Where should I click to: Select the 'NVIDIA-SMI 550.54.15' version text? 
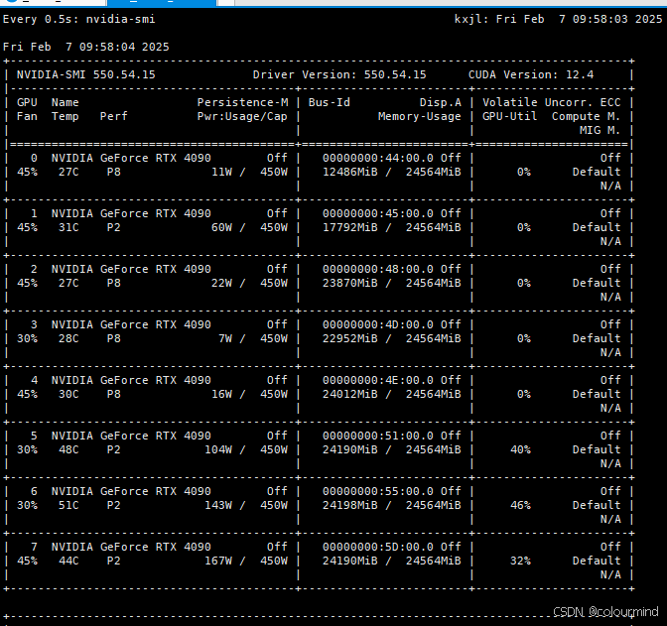[86, 74]
